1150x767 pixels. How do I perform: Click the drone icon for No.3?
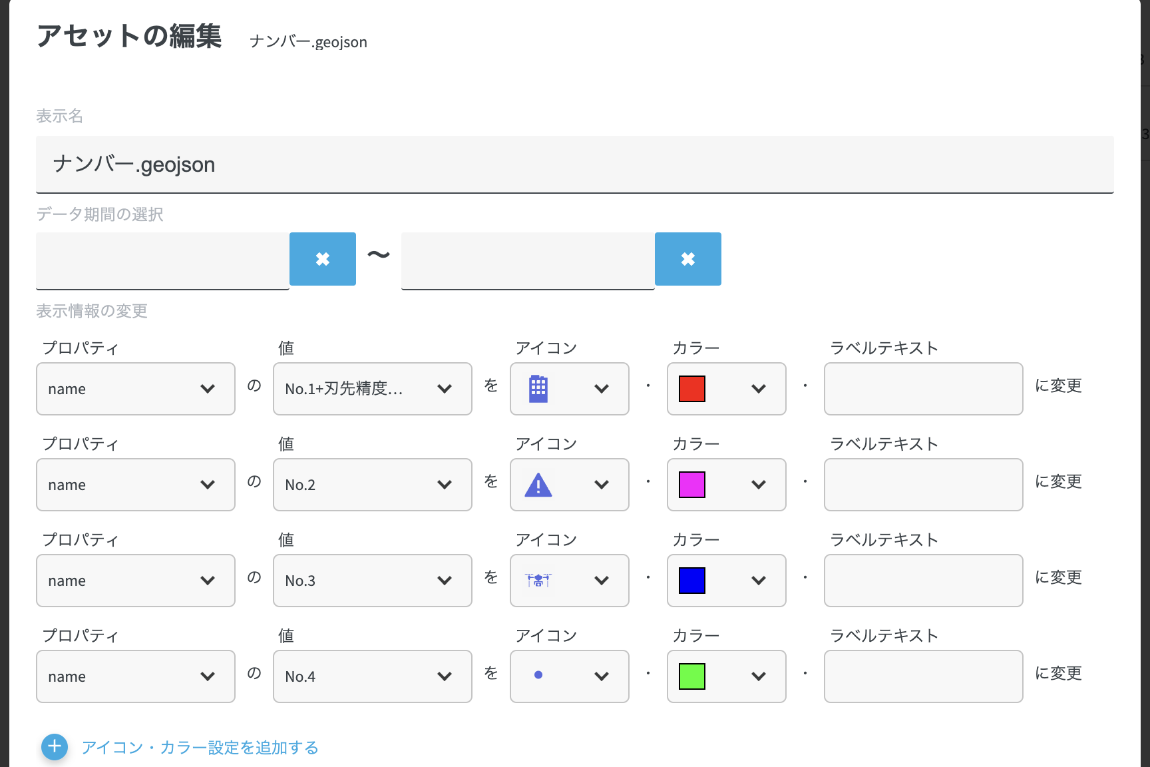tap(538, 581)
